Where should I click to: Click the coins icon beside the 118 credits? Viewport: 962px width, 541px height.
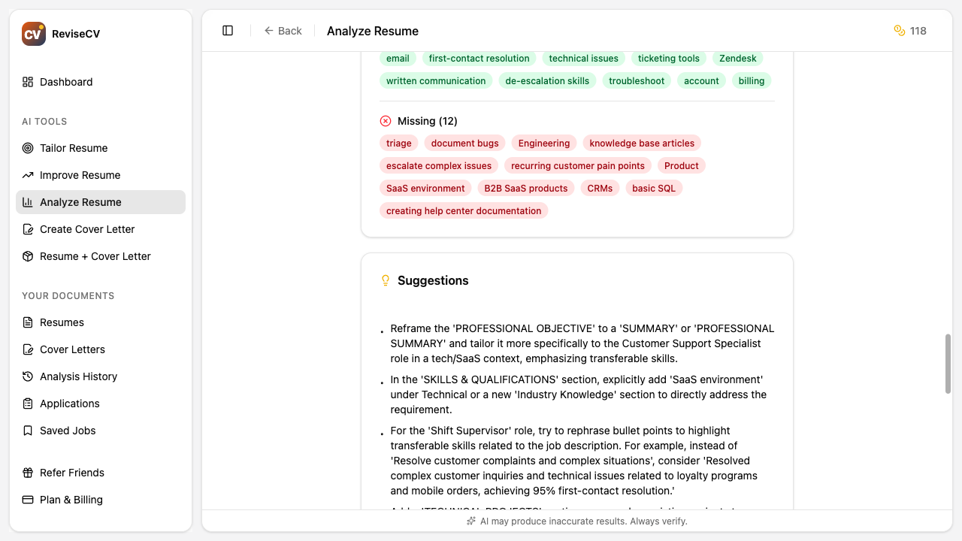899,31
